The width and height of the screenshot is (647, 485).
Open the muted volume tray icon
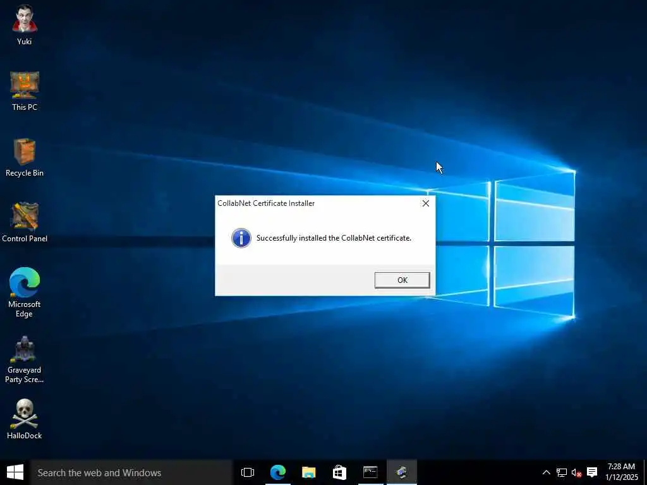[x=576, y=472]
